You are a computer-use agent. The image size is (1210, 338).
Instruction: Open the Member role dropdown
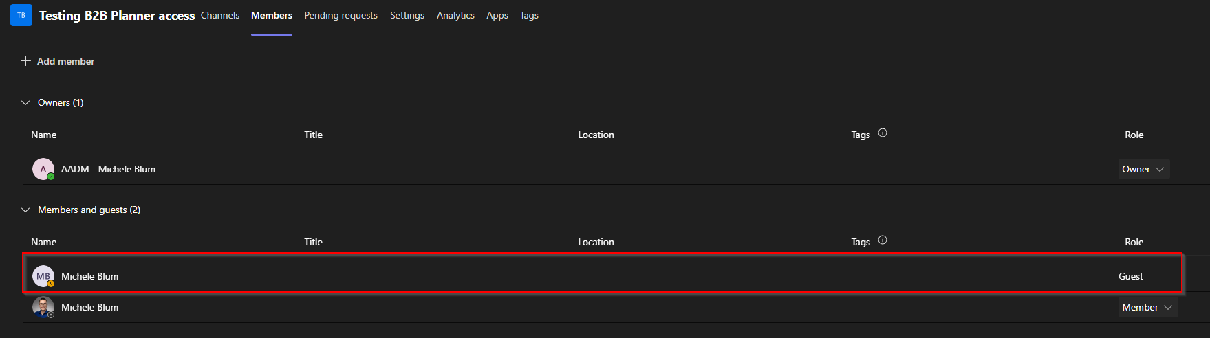click(1147, 307)
